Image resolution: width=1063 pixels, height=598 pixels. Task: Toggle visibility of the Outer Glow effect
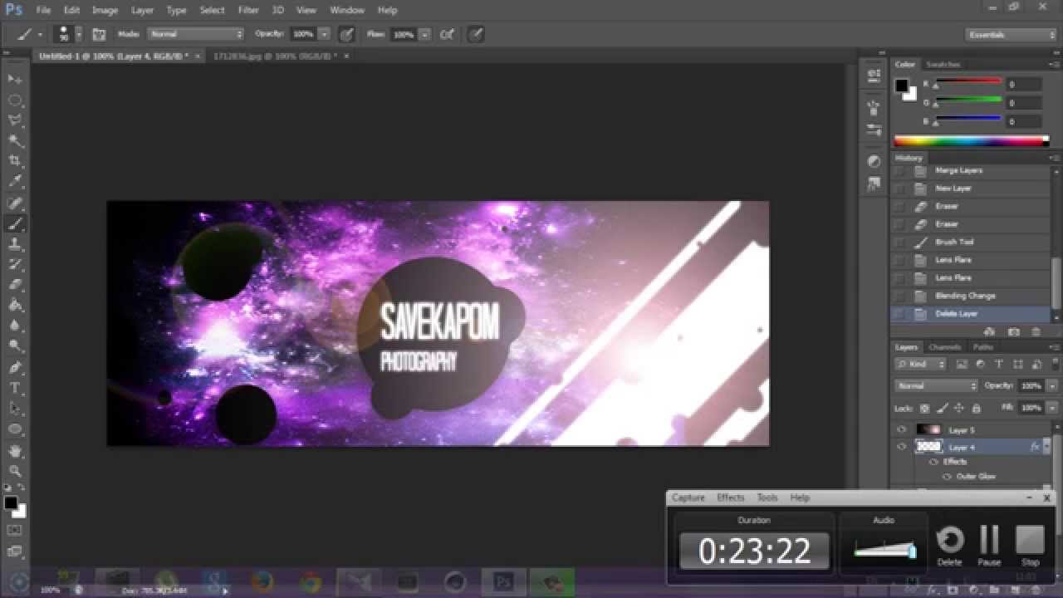(x=947, y=476)
